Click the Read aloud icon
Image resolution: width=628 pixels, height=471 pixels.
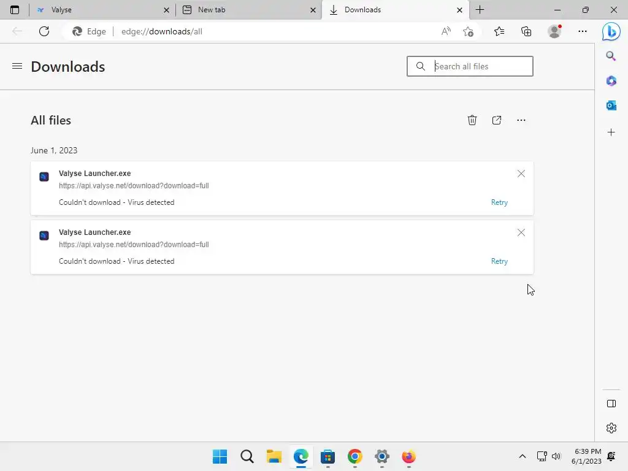click(446, 31)
